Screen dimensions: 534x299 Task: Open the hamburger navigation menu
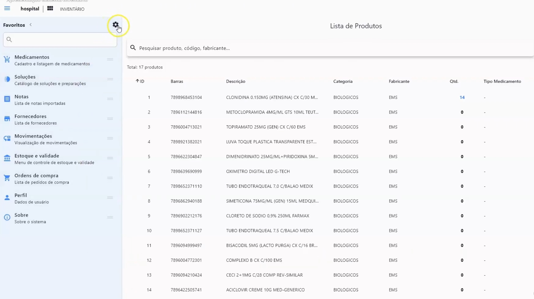pyautogui.click(x=7, y=8)
